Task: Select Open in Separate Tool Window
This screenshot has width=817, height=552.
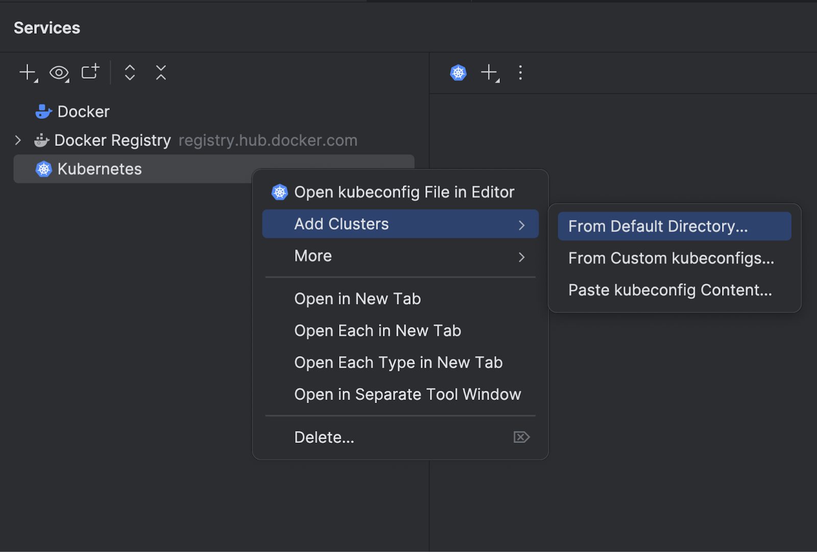Action: pos(400,394)
